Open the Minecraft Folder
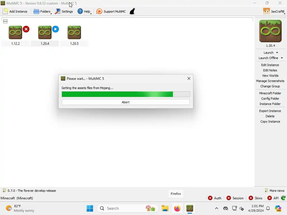287x215 pixels. point(270,93)
